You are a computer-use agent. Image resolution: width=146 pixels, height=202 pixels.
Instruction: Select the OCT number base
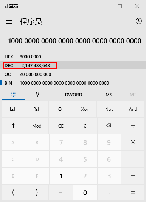pos(73,74)
